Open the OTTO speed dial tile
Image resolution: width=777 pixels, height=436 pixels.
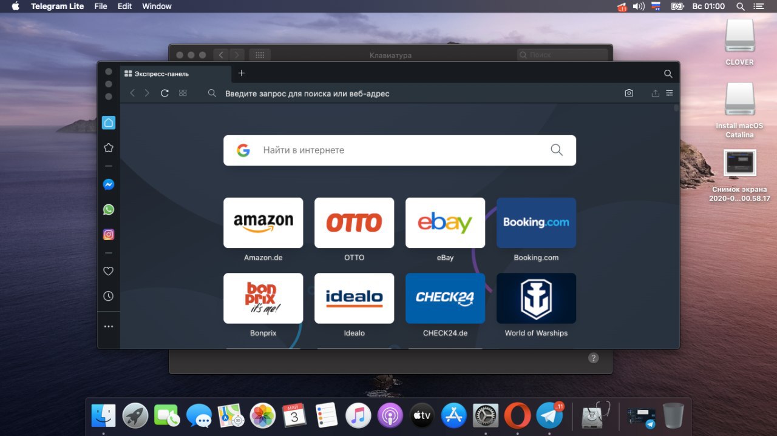pyautogui.click(x=355, y=223)
